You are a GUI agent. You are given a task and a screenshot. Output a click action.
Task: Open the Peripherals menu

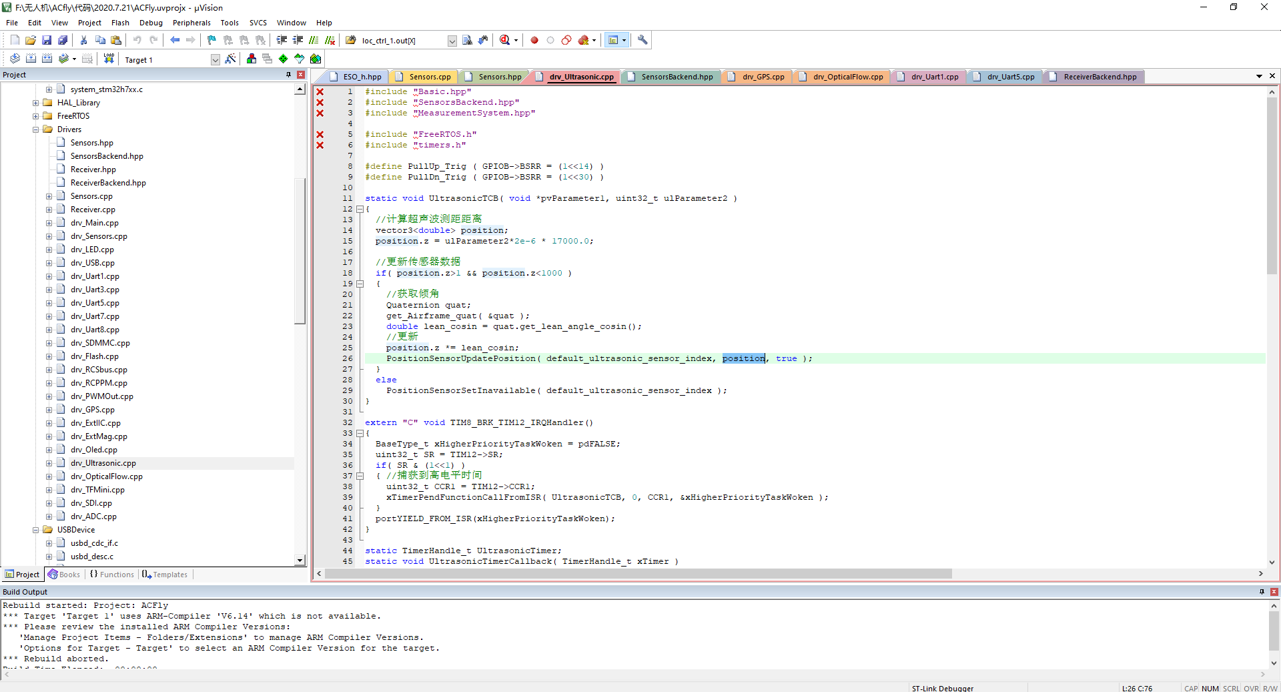tap(191, 23)
